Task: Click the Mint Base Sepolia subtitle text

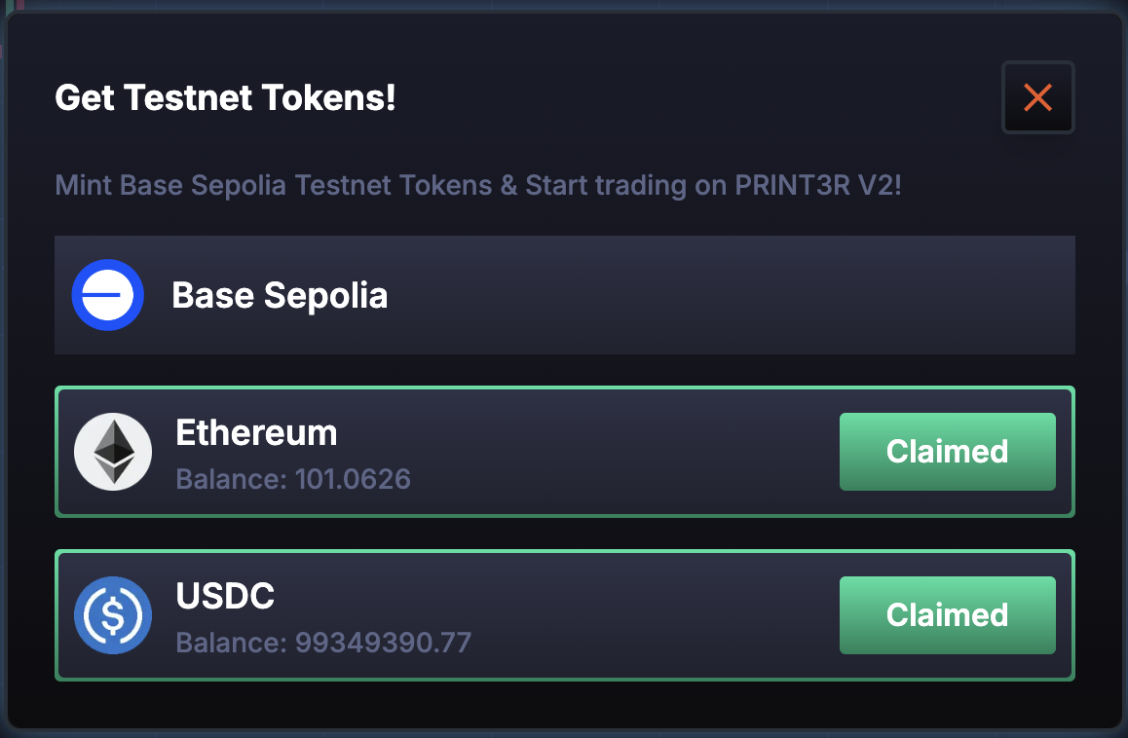Action: (477, 186)
